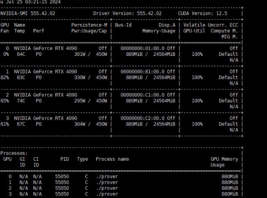Click bus ID '00000000:01:00.0'

tap(142, 48)
